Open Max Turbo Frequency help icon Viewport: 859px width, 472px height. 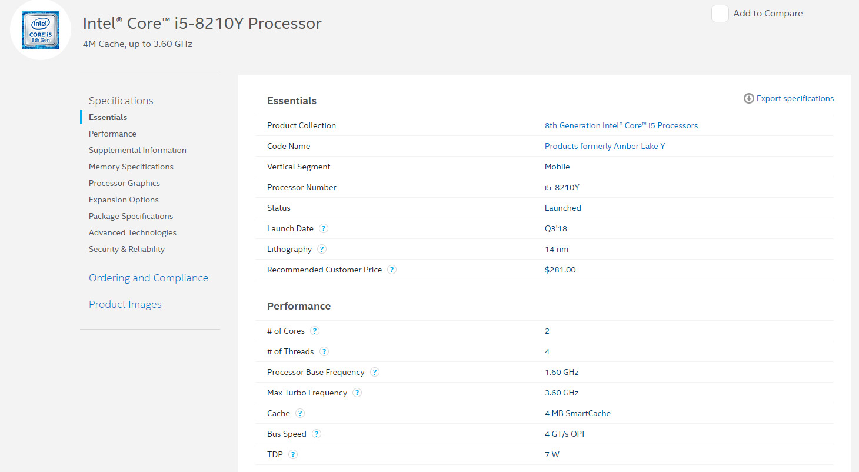click(x=357, y=393)
